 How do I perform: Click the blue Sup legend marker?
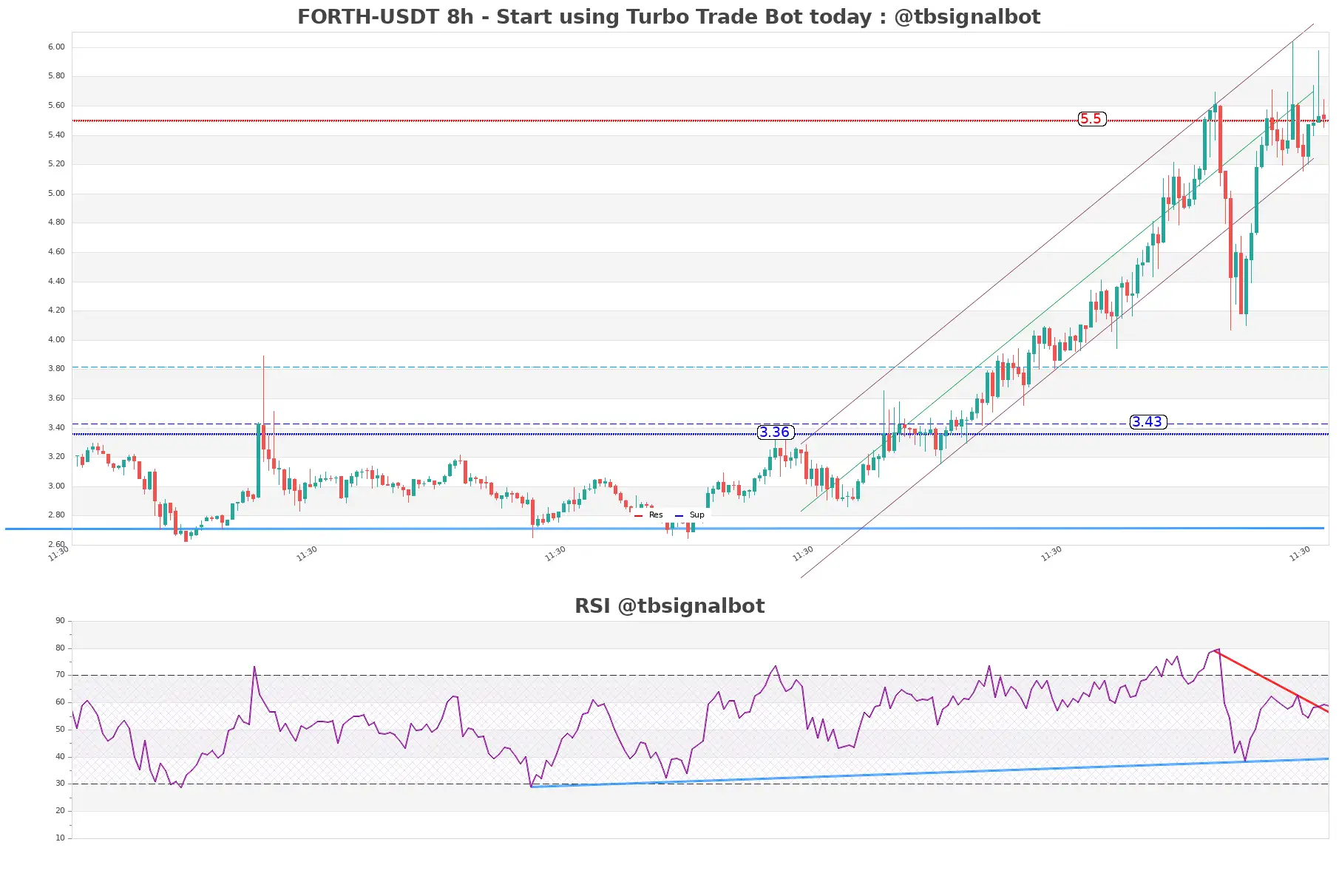679,516
